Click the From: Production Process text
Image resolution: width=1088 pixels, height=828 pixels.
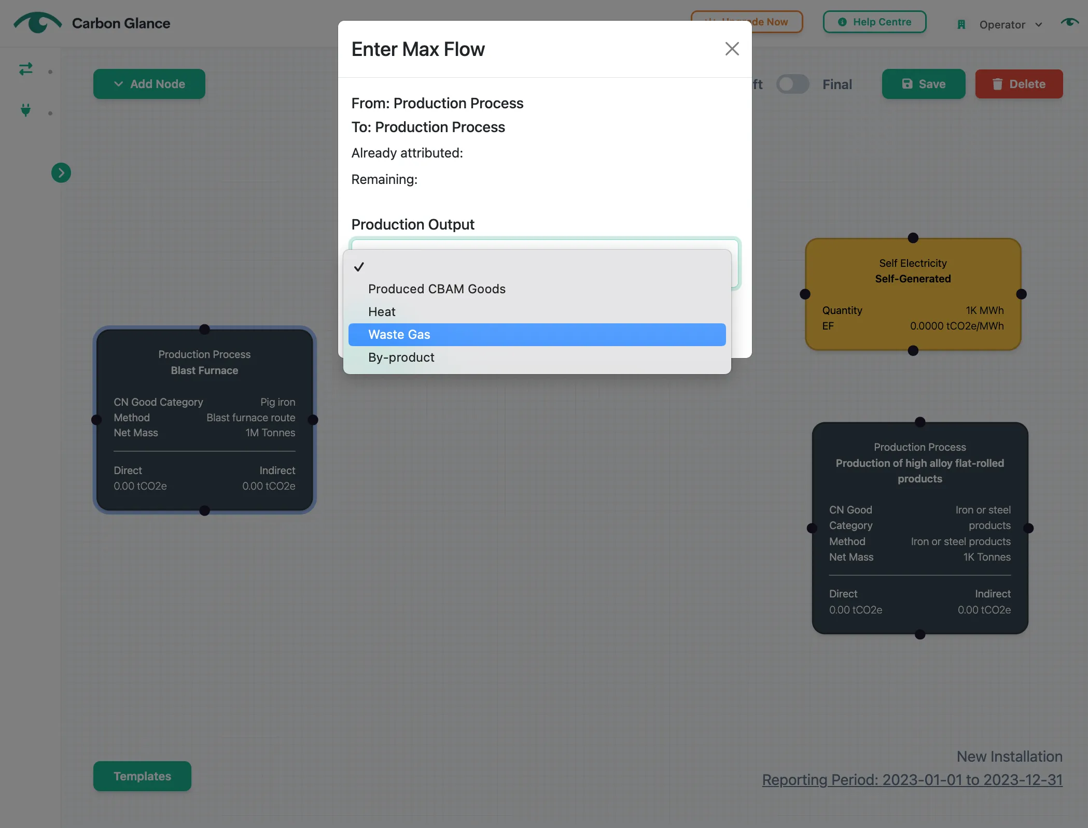[x=437, y=103]
